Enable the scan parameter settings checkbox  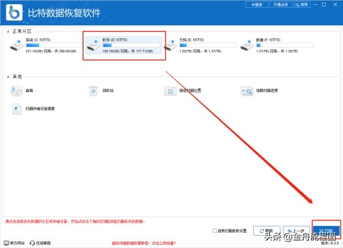(215, 230)
